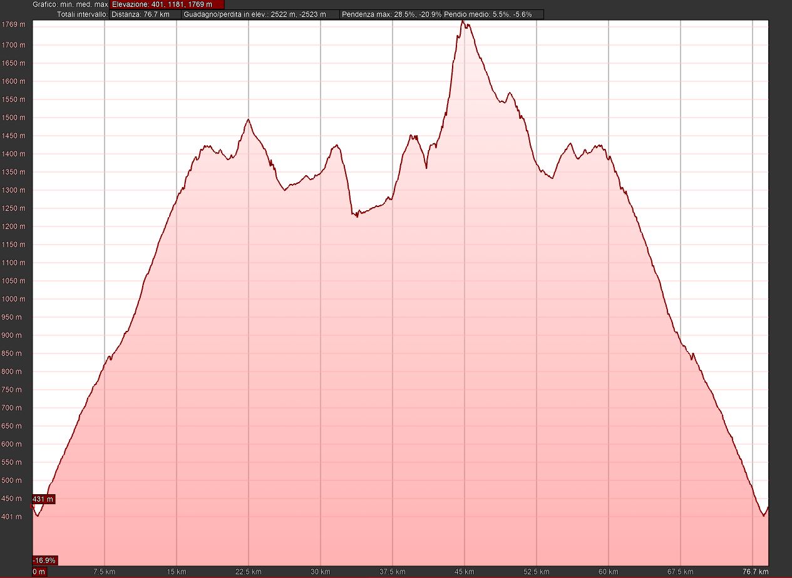792x578 pixels.
Task: Click the 1500 m elevation axis label
Action: pyautogui.click(x=13, y=118)
